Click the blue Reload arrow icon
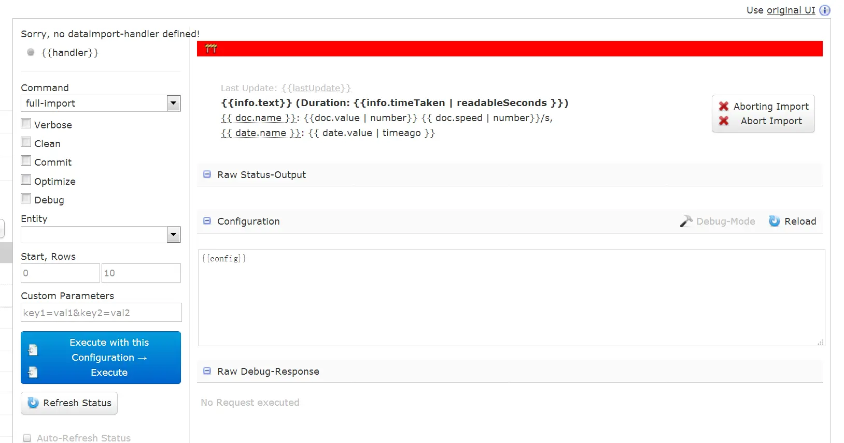The height and width of the screenshot is (443, 844). 774,221
